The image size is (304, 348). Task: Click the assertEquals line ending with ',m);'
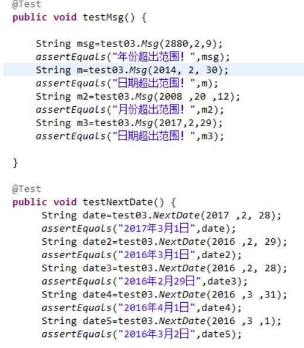click(x=127, y=83)
